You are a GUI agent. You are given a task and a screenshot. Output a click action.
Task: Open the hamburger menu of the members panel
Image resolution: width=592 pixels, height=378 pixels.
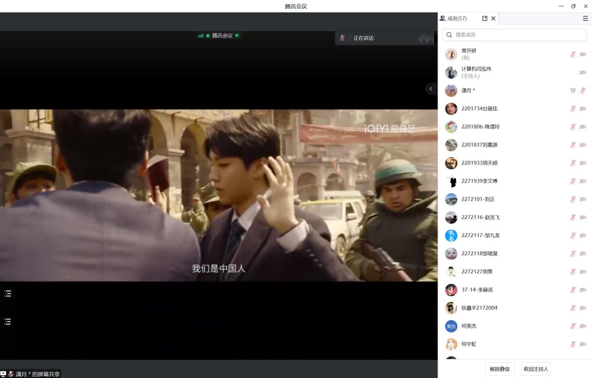tap(585, 19)
